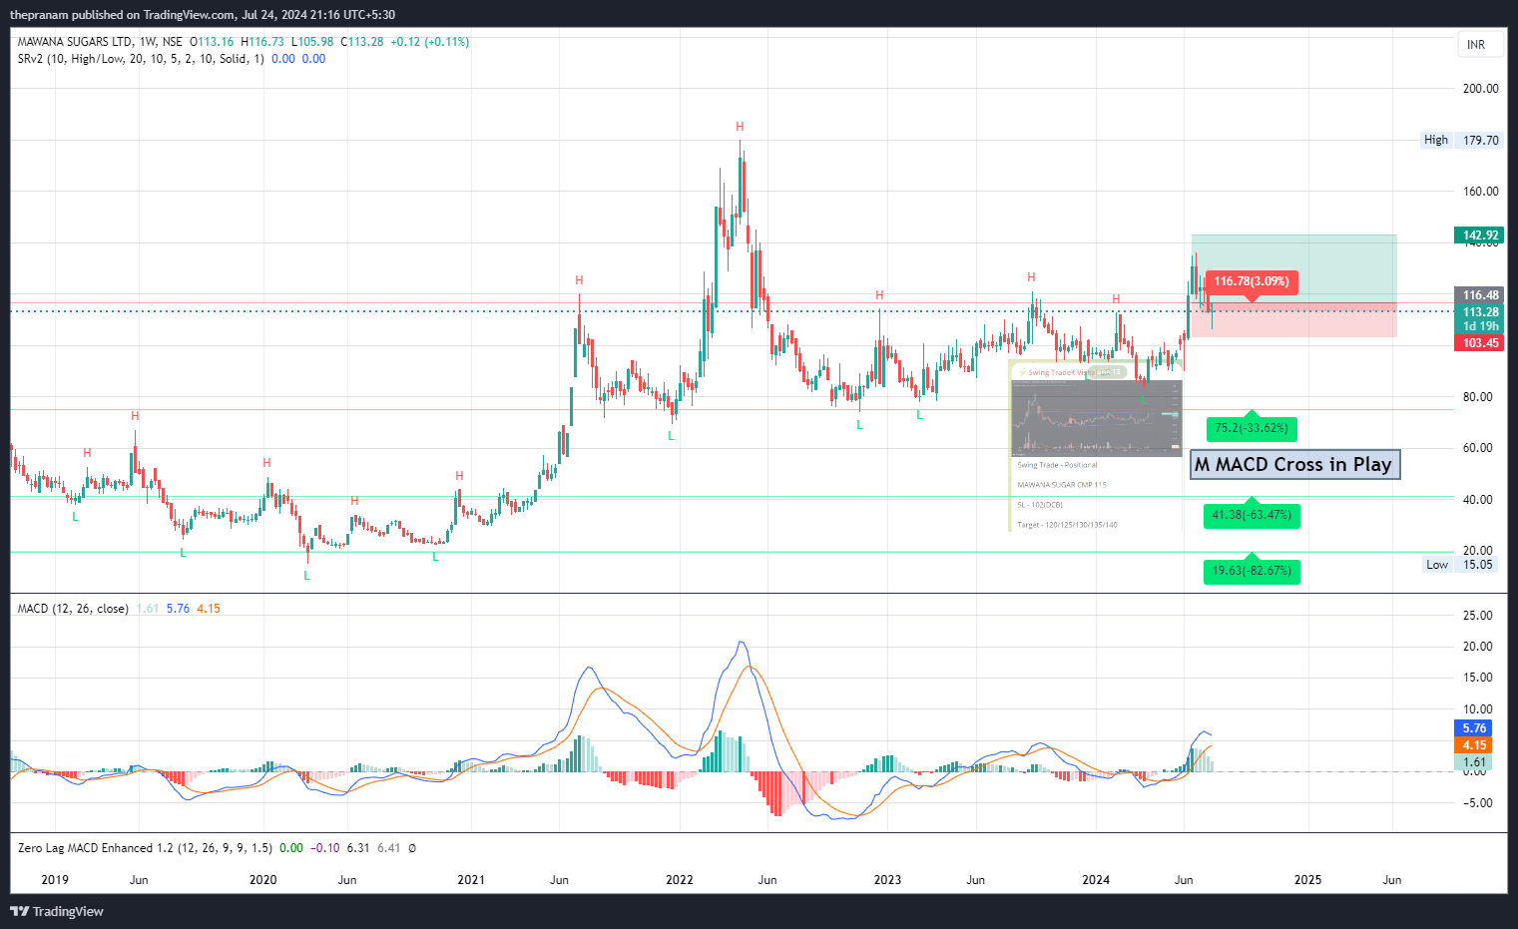
Task: Click the 2019 time axis label
Action: (55, 880)
